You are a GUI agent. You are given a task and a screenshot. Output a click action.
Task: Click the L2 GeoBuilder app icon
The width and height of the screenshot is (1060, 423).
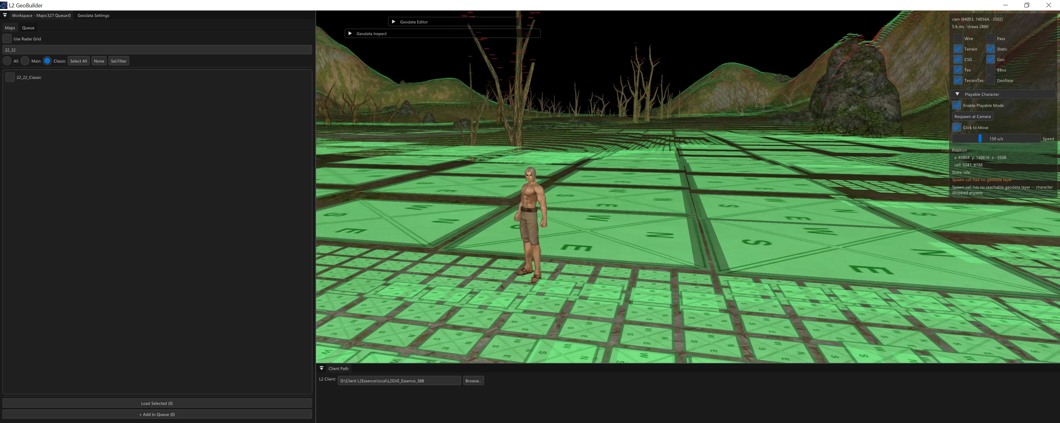4,5
